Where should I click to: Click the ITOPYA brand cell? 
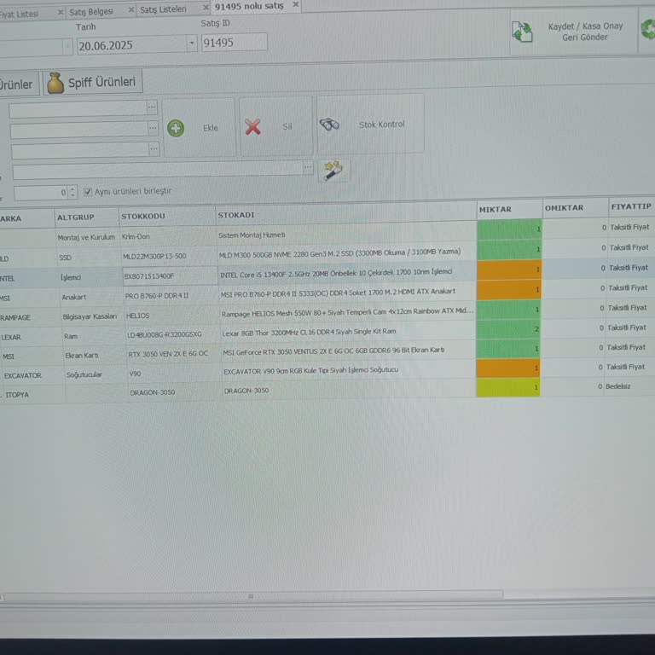coord(17,394)
